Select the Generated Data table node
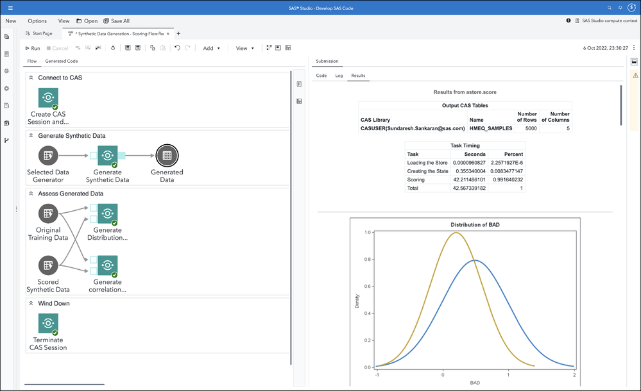The height and width of the screenshot is (391, 641). coord(166,155)
